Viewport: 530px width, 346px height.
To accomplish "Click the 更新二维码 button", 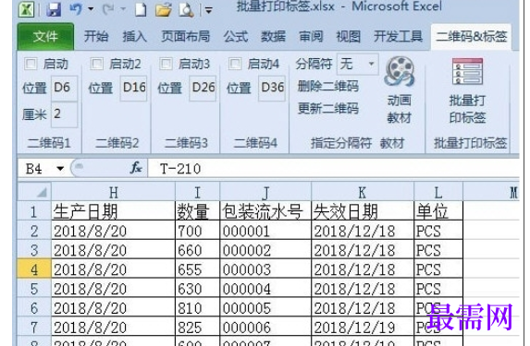I will (x=327, y=109).
